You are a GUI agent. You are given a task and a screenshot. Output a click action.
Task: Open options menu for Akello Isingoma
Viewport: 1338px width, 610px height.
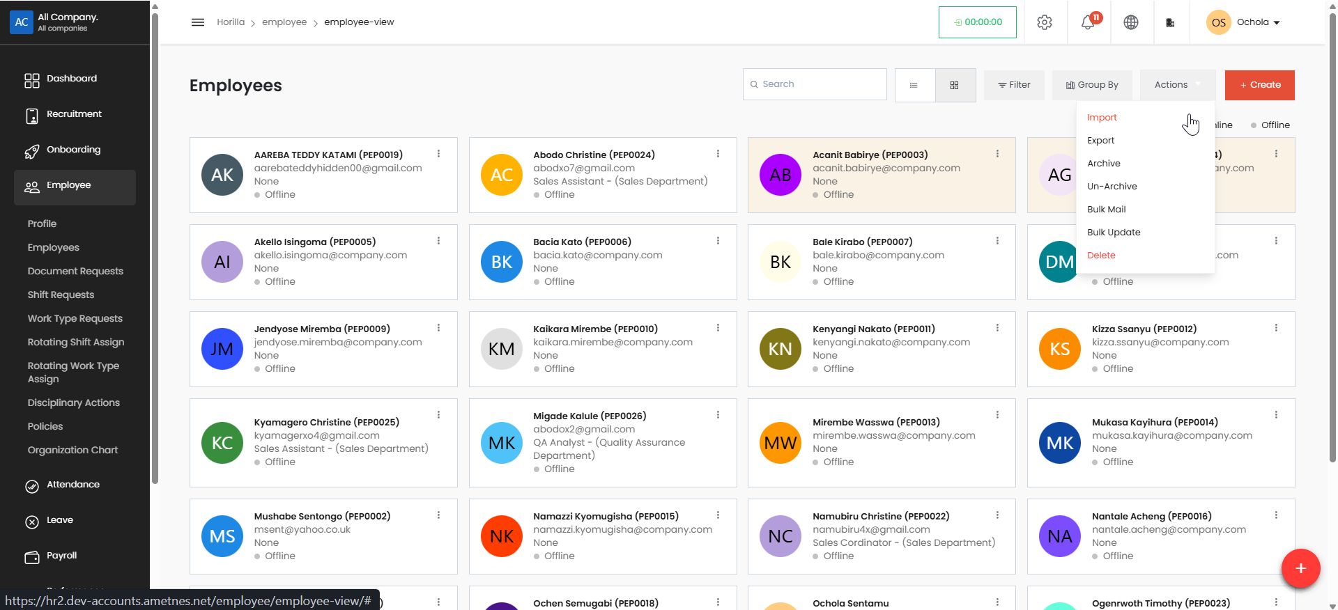438,241
